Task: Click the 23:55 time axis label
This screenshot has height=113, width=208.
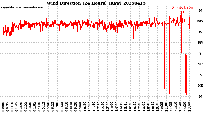Action: [x=189, y=107]
